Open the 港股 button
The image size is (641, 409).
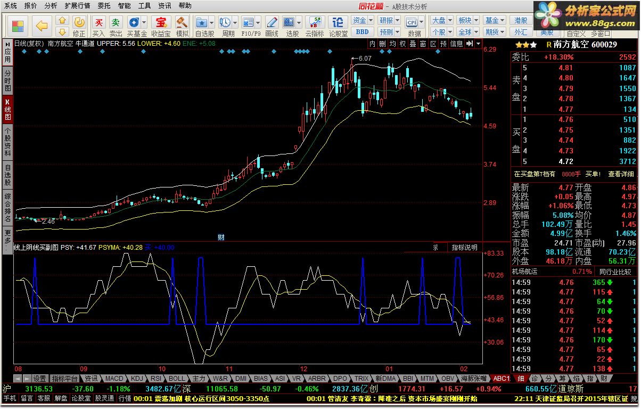521,20
